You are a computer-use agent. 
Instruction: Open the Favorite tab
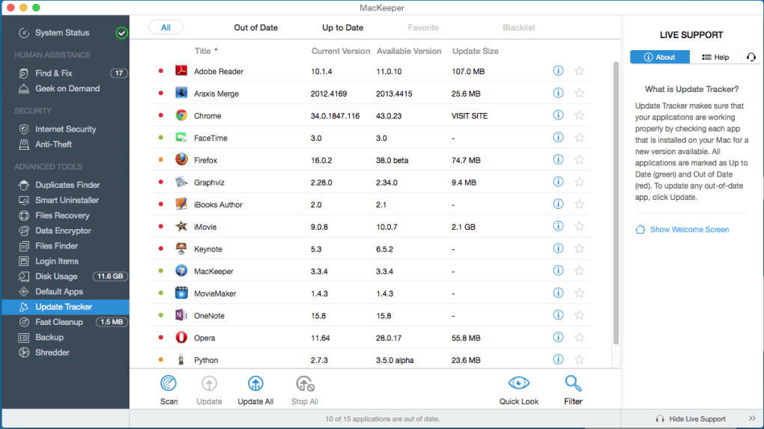coord(423,27)
